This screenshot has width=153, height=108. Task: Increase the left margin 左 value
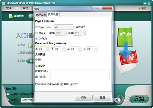(81, 48)
